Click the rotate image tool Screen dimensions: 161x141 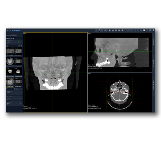click(x=125, y=30)
